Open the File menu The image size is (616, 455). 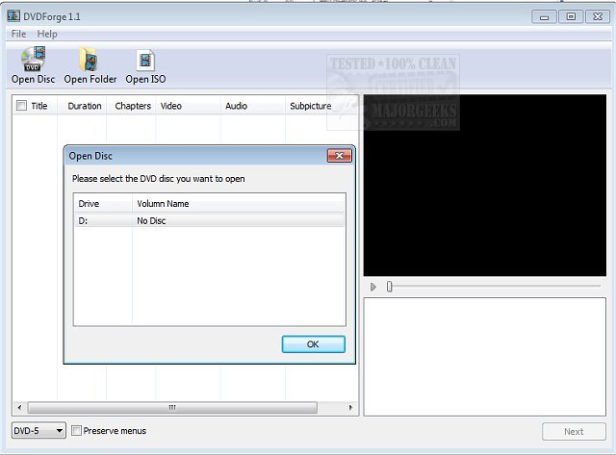[18, 34]
